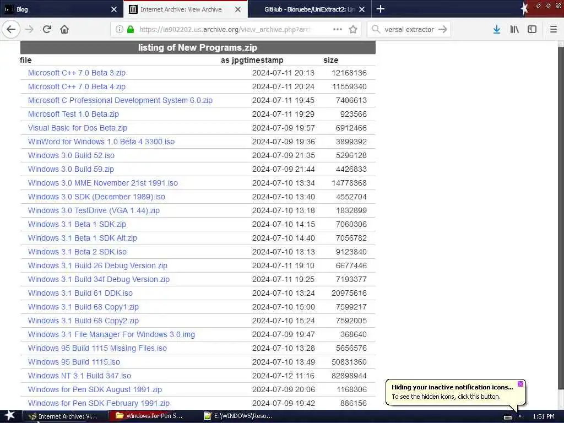Open Windows 3.0 Build 59.zip
Viewport: 564px width, 423px height.
tap(71, 169)
